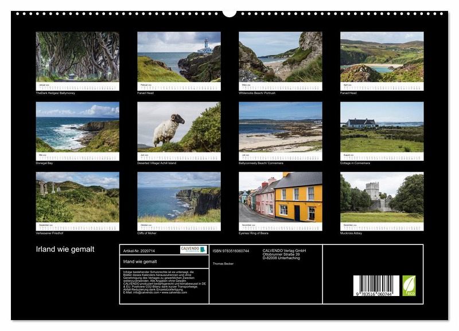This screenshot has height=331, width=459.
Task: Select the Whiterocks Beach photo
Action: pyautogui.click(x=281, y=57)
